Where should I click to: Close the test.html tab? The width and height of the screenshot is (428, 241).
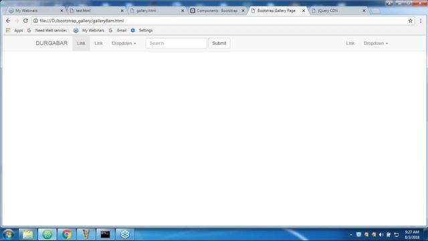pyautogui.click(x=122, y=11)
